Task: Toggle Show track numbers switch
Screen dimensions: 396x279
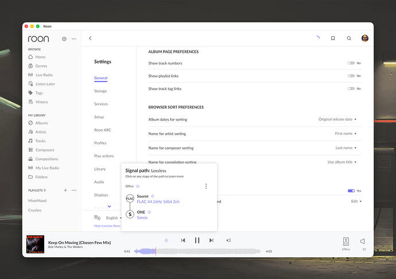Action: coord(351,63)
